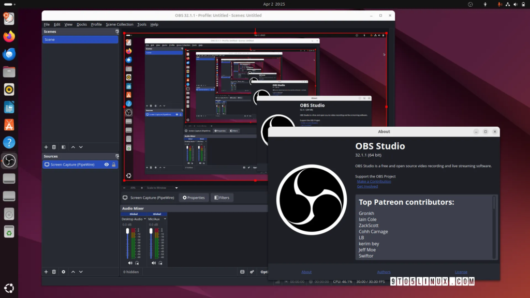Zoom out preview with minus icon

tap(124, 188)
